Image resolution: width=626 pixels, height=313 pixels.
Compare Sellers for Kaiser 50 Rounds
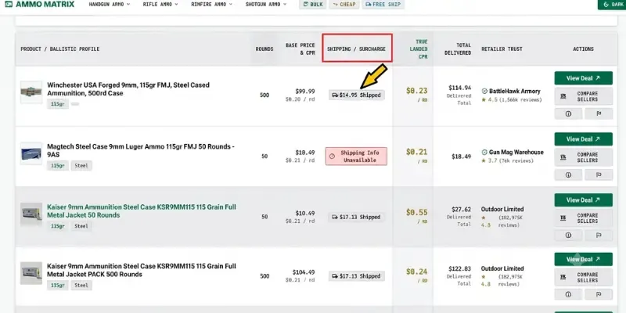583,218
